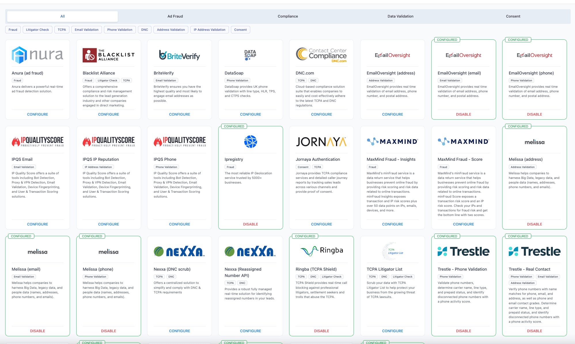This screenshot has height=344, width=575.
Task: Configure the BriteVerify integration
Action: (180, 114)
